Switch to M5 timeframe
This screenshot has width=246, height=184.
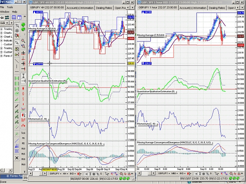point(23,143)
